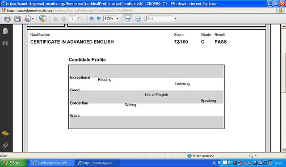The width and height of the screenshot is (286, 167).
Task: Toggle fit width scrolling mode
Action: tap(128, 19)
